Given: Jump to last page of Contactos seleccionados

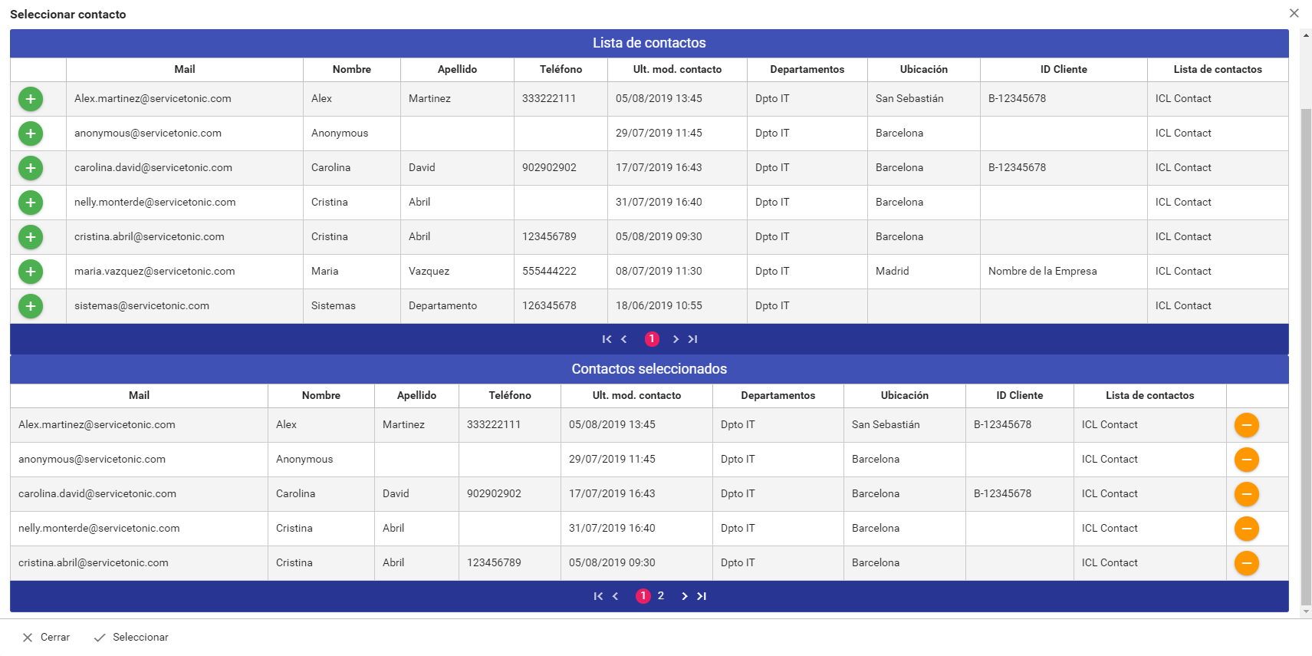Looking at the screenshot, I should (x=702, y=596).
